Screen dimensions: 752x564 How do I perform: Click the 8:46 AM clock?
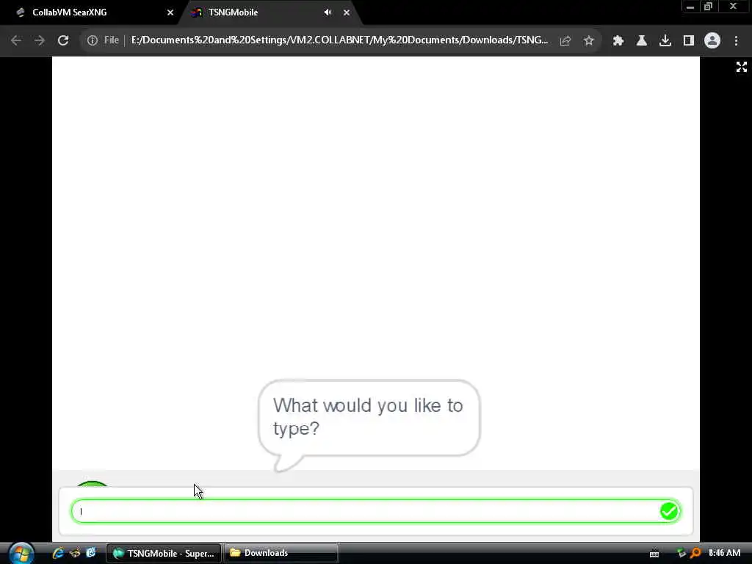(x=724, y=553)
